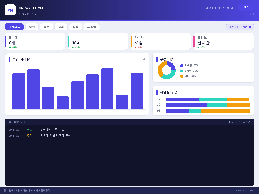
Task: Click the PRO badge in header
Action: click(246, 8)
